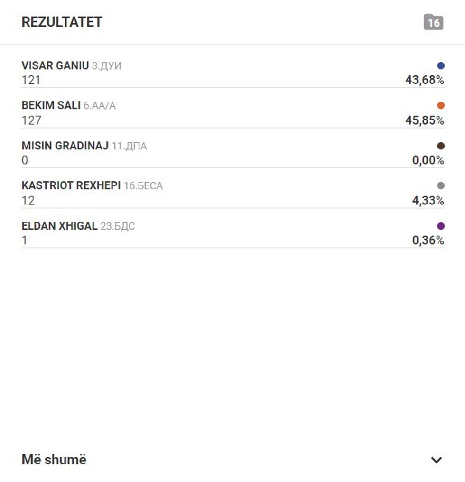Click the blue dot for Visar Ganiu
Screen dimensions: 465x482
pos(441,66)
